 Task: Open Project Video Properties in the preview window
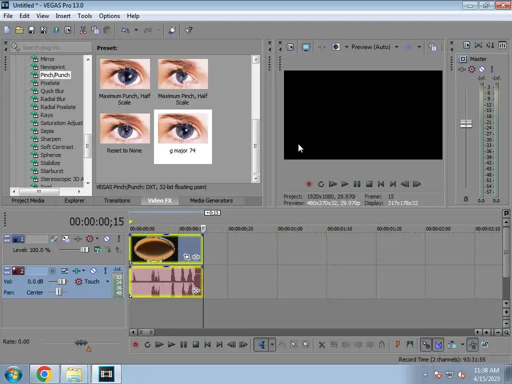pos(290,47)
